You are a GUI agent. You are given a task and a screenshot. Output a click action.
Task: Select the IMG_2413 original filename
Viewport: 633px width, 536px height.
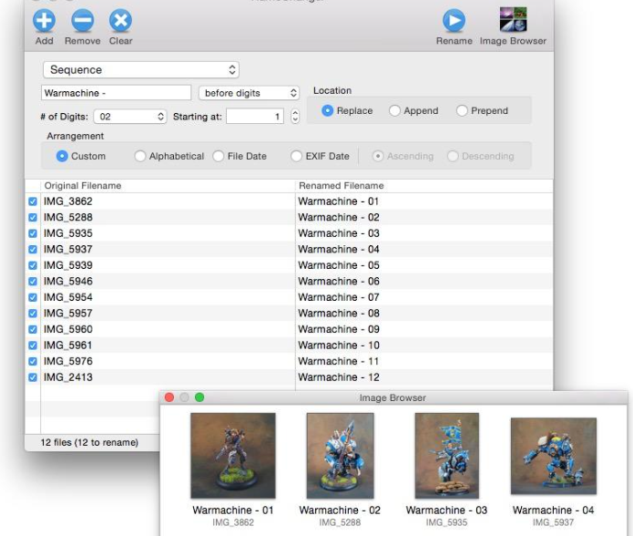coord(68,377)
